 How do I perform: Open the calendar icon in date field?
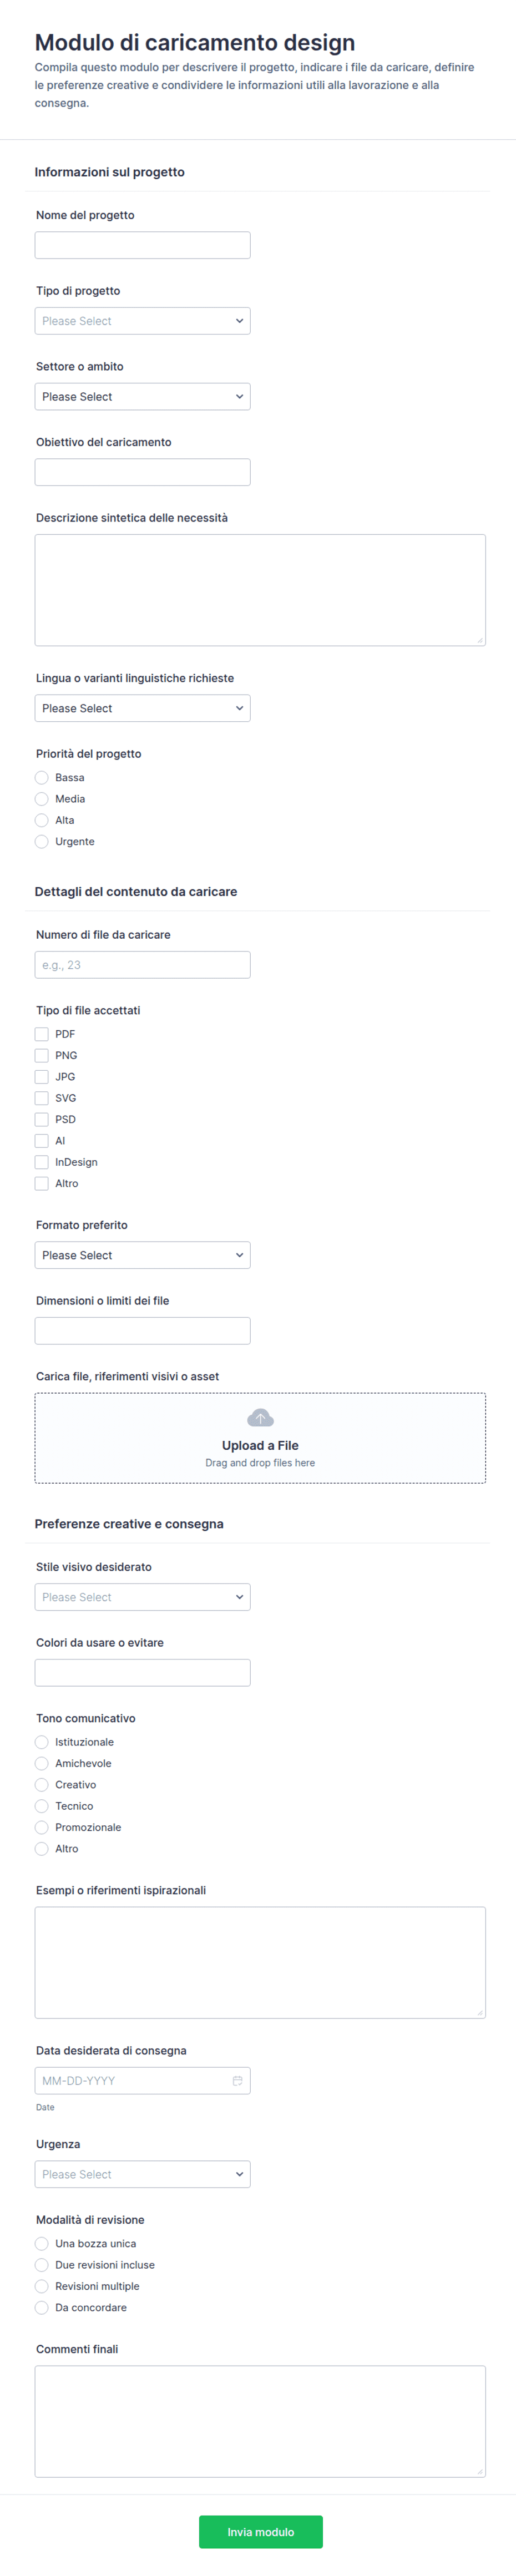pyautogui.click(x=238, y=2081)
